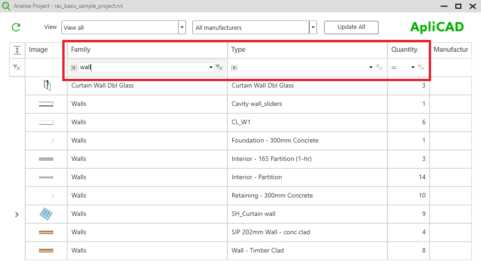Open the All manufacturers dropdown
Image resolution: width=481 pixels, height=275 pixels.
point(313,27)
